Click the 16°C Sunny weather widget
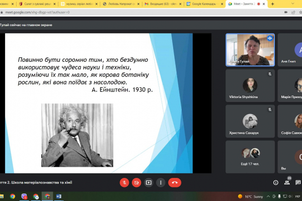Image resolution: width=302 pixels, height=201 pixels. (x=250, y=196)
